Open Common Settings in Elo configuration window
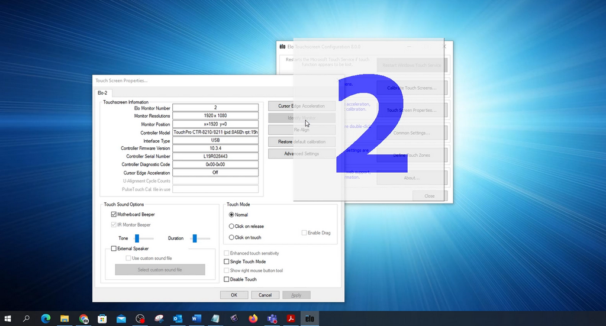The height and width of the screenshot is (326, 606). 412,133
